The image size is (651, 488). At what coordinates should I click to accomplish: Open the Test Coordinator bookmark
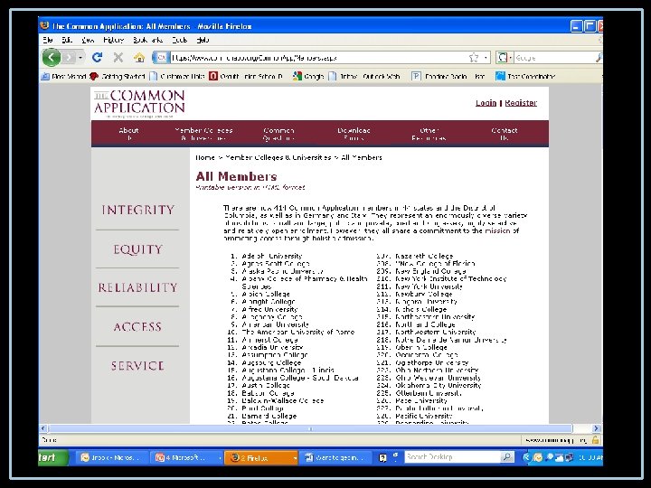pyautogui.click(x=525, y=76)
